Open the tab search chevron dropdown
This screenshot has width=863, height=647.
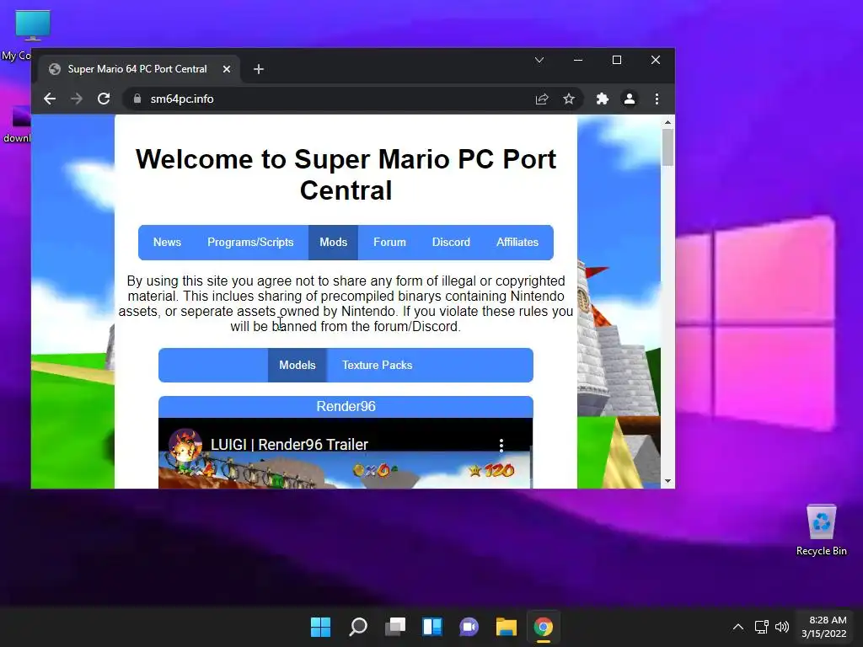point(539,60)
